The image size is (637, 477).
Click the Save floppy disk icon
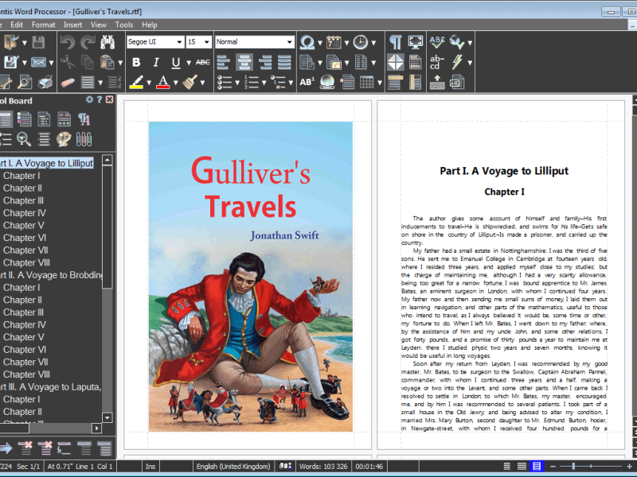tap(38, 42)
